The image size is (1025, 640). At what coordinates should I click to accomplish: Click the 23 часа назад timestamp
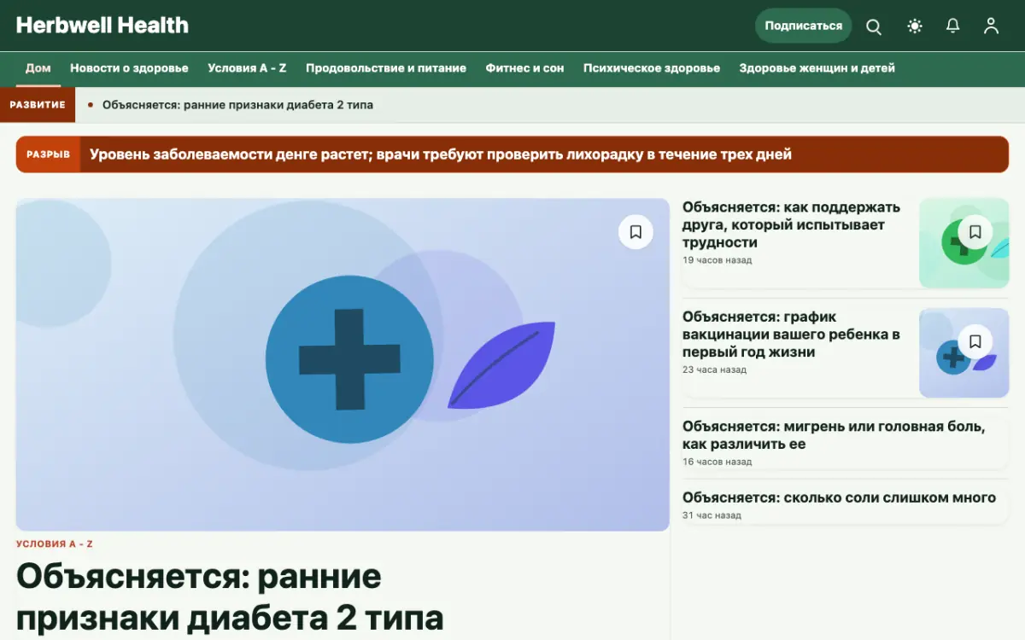(714, 370)
